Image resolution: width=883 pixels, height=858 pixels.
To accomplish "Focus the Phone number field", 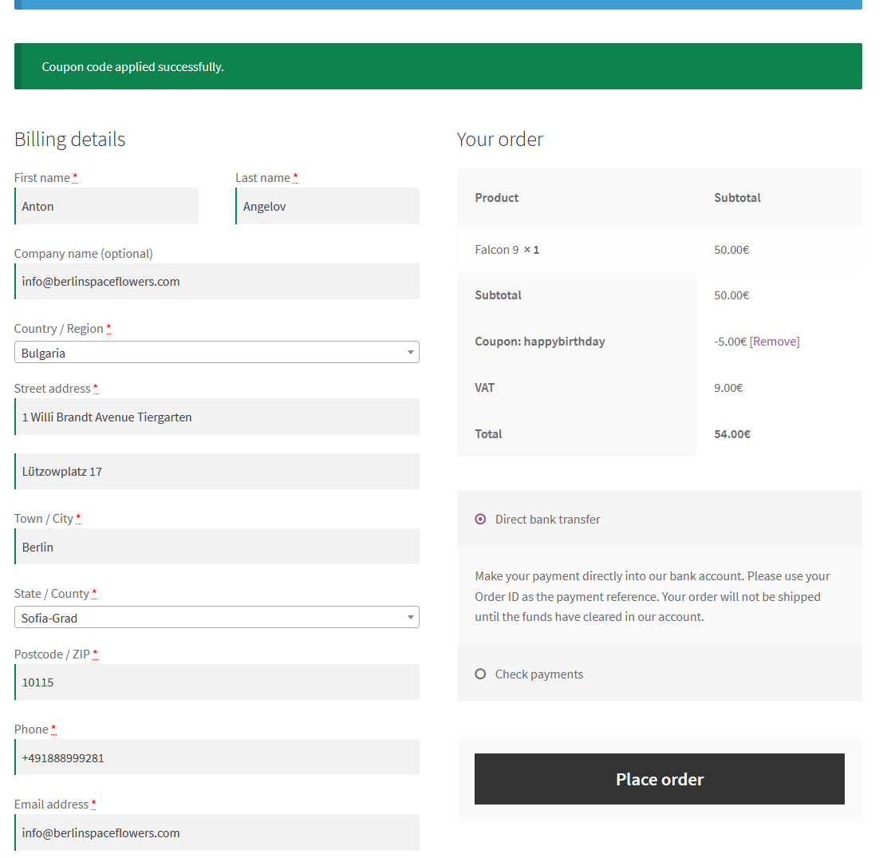I will 216,757.
